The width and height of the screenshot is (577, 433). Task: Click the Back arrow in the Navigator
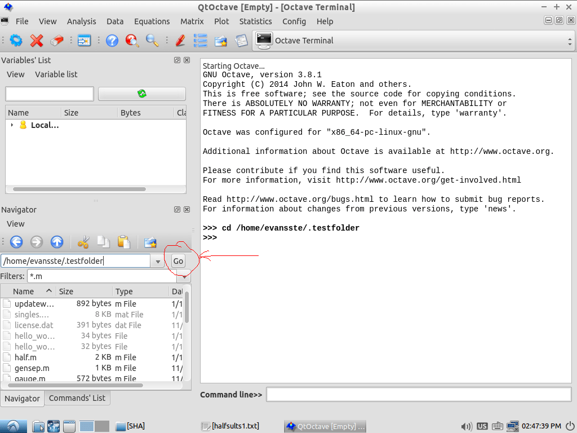pos(17,242)
